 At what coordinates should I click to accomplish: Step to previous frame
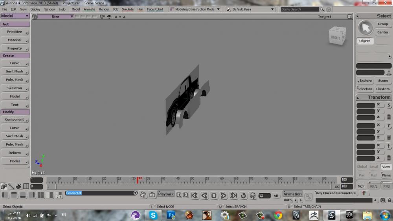(x=179, y=195)
